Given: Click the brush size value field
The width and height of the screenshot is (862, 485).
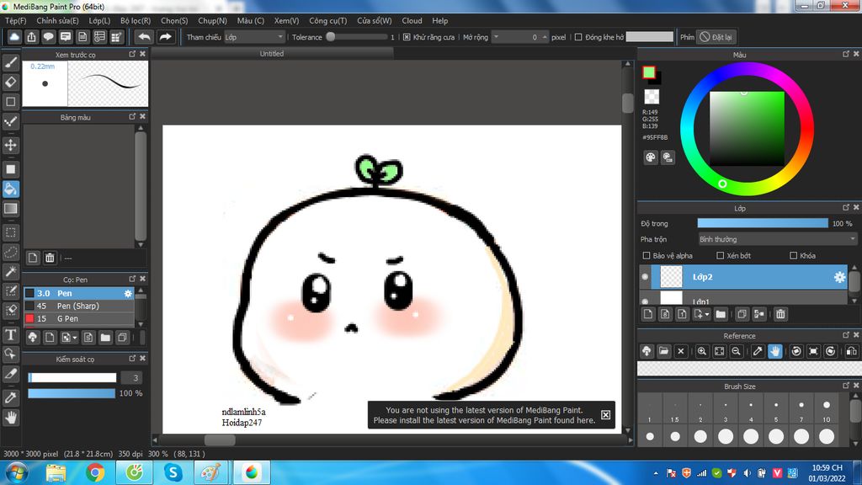Looking at the screenshot, I should tap(131, 378).
